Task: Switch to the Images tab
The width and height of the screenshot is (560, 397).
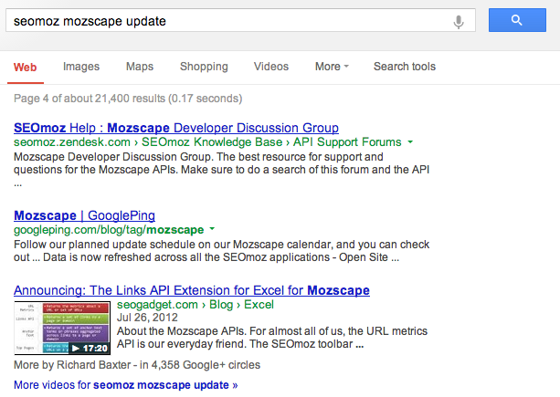Action: 81,67
